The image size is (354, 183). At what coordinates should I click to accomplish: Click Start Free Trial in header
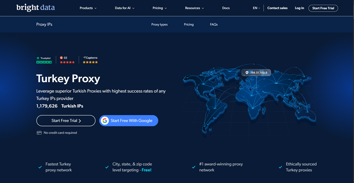coord(323,8)
